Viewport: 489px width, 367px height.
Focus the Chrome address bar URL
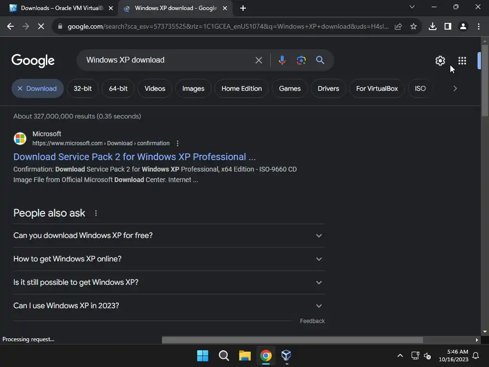[x=228, y=27]
